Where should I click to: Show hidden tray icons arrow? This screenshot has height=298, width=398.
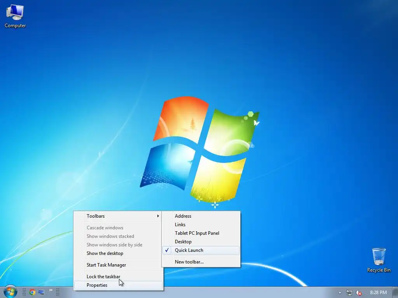340,293
